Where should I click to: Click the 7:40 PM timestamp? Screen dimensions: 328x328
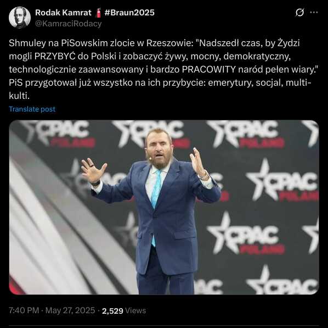coord(24,310)
